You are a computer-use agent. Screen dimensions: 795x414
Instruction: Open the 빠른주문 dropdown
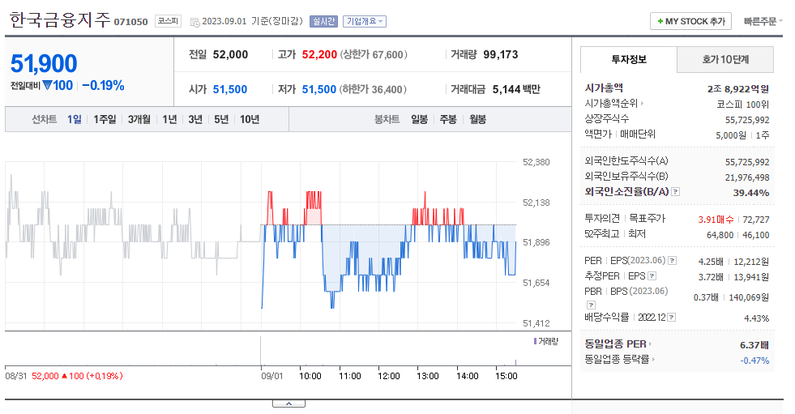(x=763, y=21)
